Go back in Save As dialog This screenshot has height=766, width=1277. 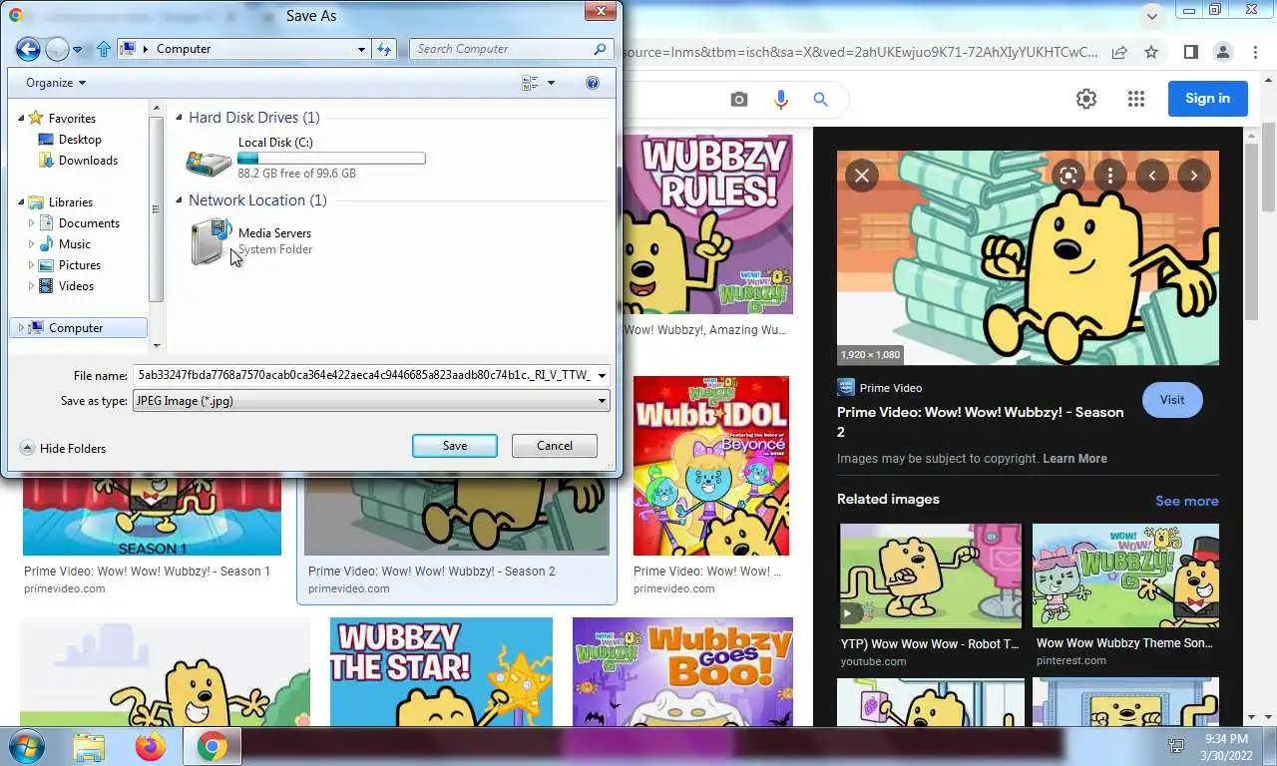(28, 48)
